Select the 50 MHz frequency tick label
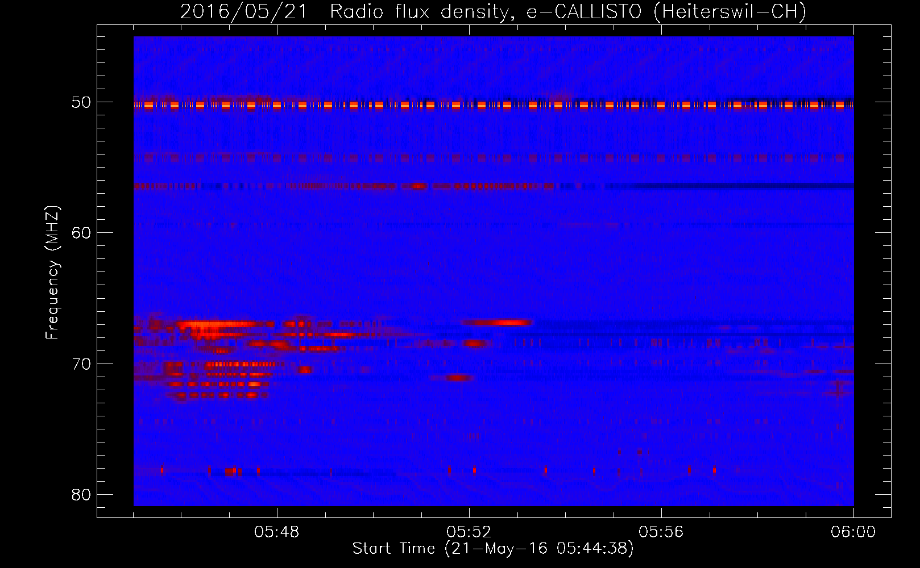Image resolution: width=920 pixels, height=568 pixels. tap(82, 102)
